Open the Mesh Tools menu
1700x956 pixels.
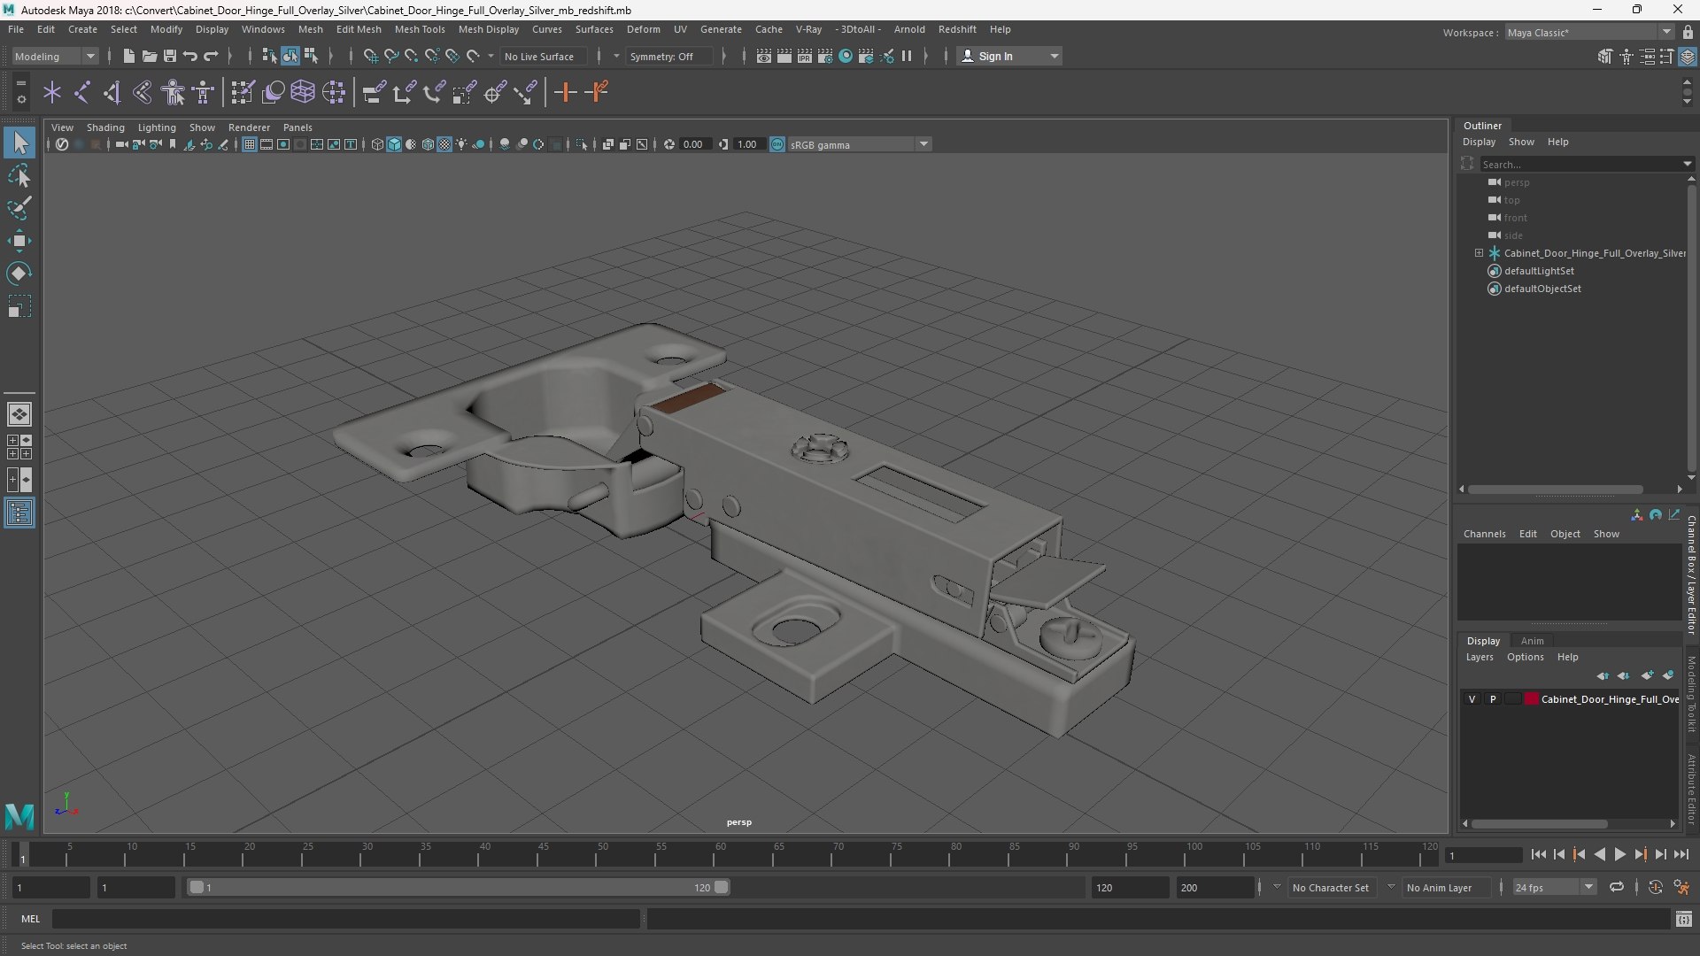[x=420, y=29]
